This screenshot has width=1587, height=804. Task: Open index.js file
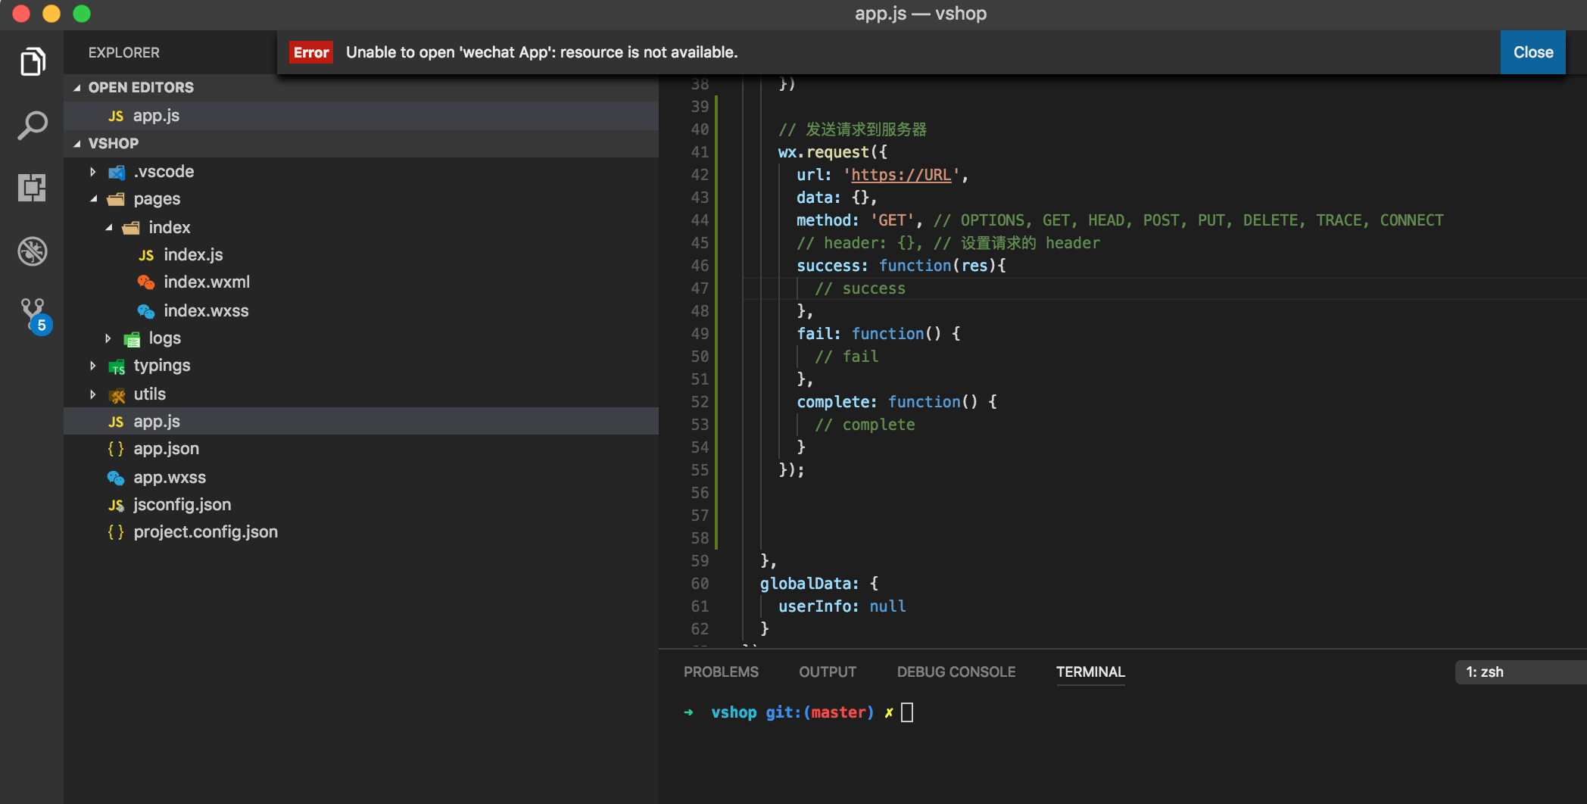(193, 255)
